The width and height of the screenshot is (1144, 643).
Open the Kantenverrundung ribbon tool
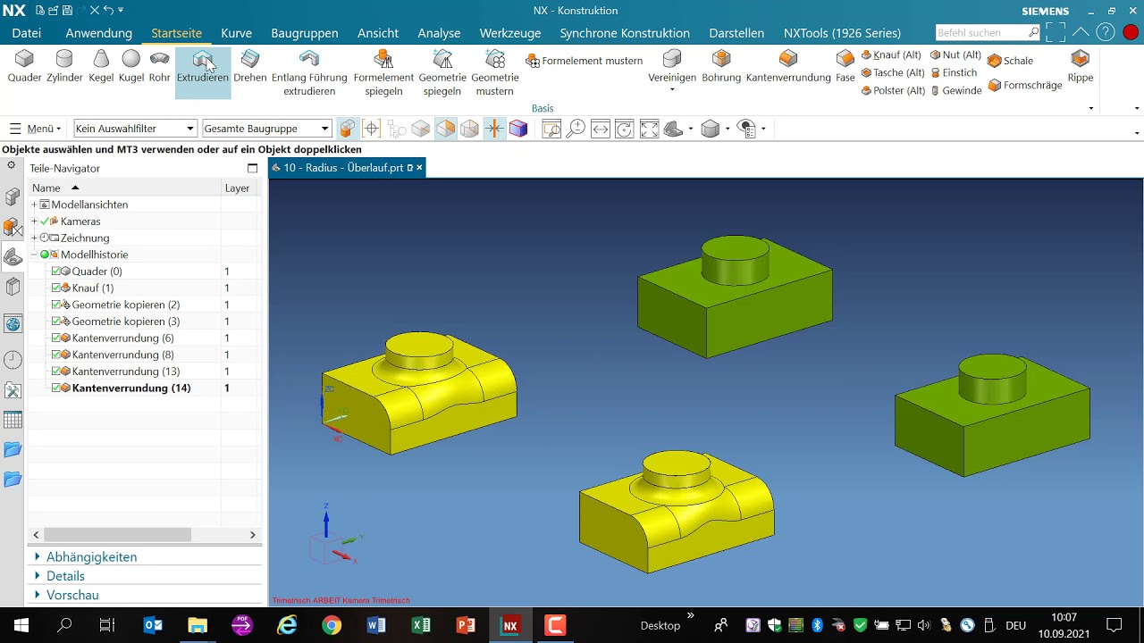(788, 67)
